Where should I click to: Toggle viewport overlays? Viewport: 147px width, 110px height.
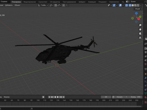(x=120, y=5)
